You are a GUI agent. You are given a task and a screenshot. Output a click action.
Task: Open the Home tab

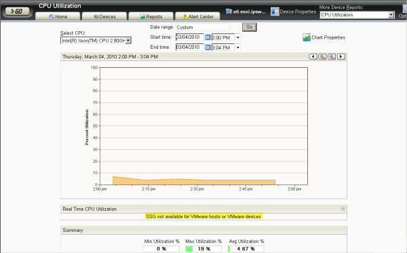[x=58, y=16]
